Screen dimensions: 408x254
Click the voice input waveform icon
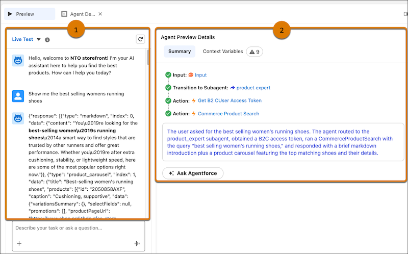(x=137, y=243)
